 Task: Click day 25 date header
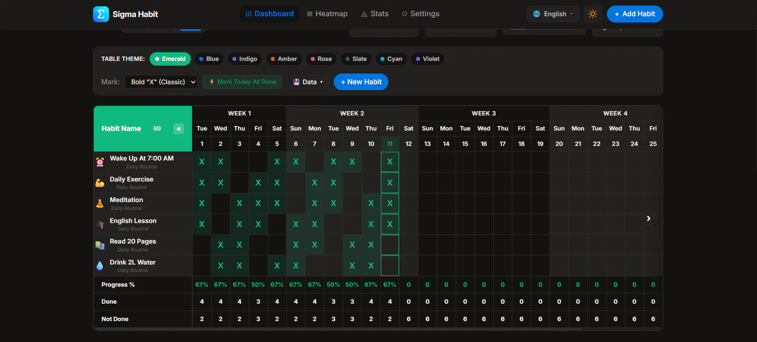point(653,144)
